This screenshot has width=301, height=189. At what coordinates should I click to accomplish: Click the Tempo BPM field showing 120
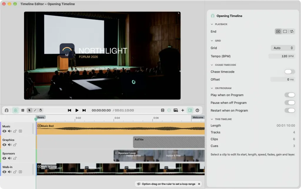tap(282, 56)
